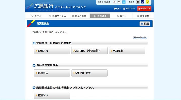Click the ログアウト button

pyautogui.click(x=144, y=9)
